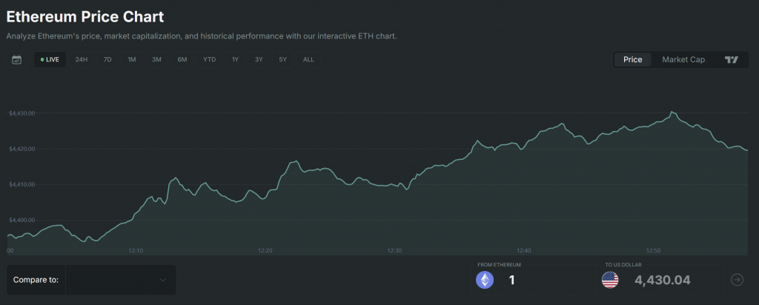759x305 pixels.
Task: Click the US flag currency icon
Action: point(610,280)
